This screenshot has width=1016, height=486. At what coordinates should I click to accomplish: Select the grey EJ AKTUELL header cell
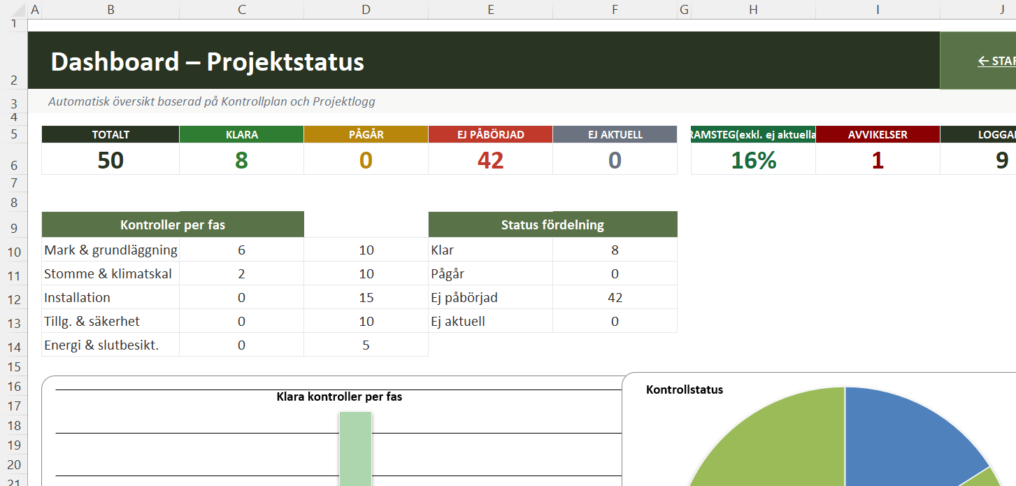click(615, 134)
